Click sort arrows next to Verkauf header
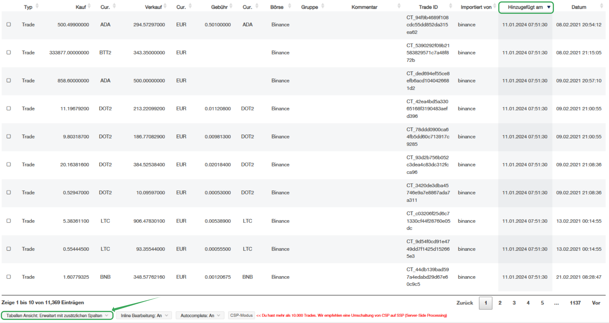This screenshot has height=323, width=609. [x=165, y=6]
